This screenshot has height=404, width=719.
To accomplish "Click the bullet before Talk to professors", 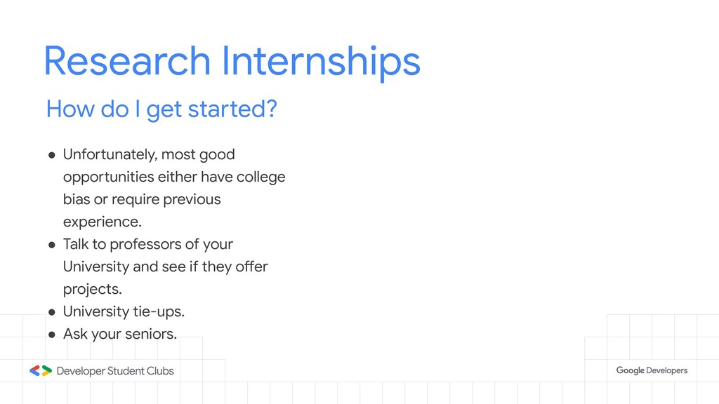I will (52, 245).
